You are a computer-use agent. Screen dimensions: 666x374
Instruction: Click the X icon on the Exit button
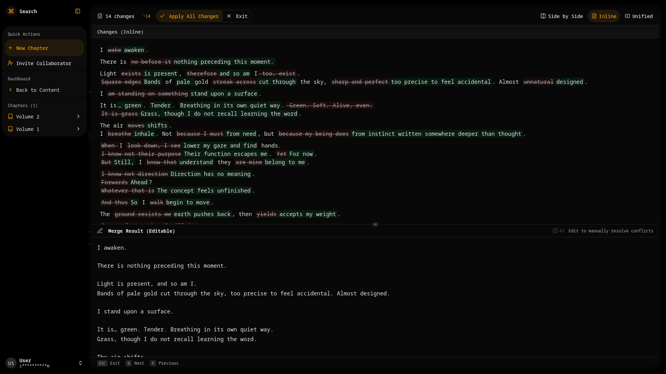(229, 16)
